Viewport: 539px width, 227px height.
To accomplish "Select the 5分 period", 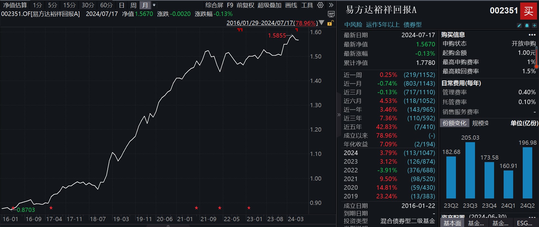I will (52, 5).
